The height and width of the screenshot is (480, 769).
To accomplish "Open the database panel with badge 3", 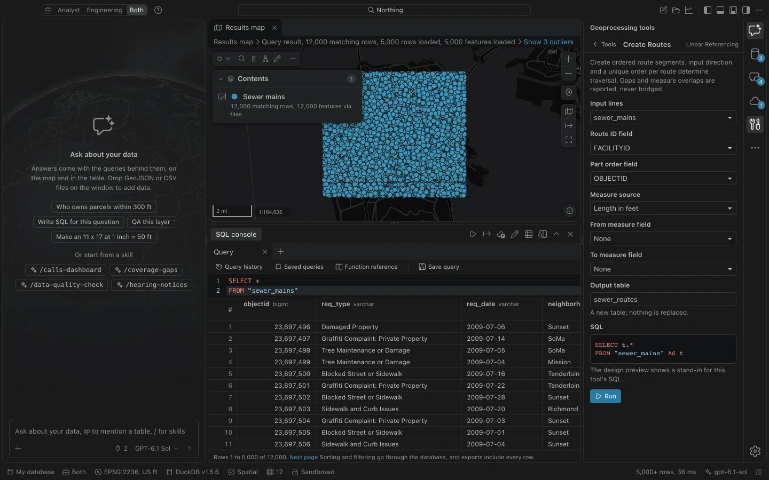I will click(755, 54).
